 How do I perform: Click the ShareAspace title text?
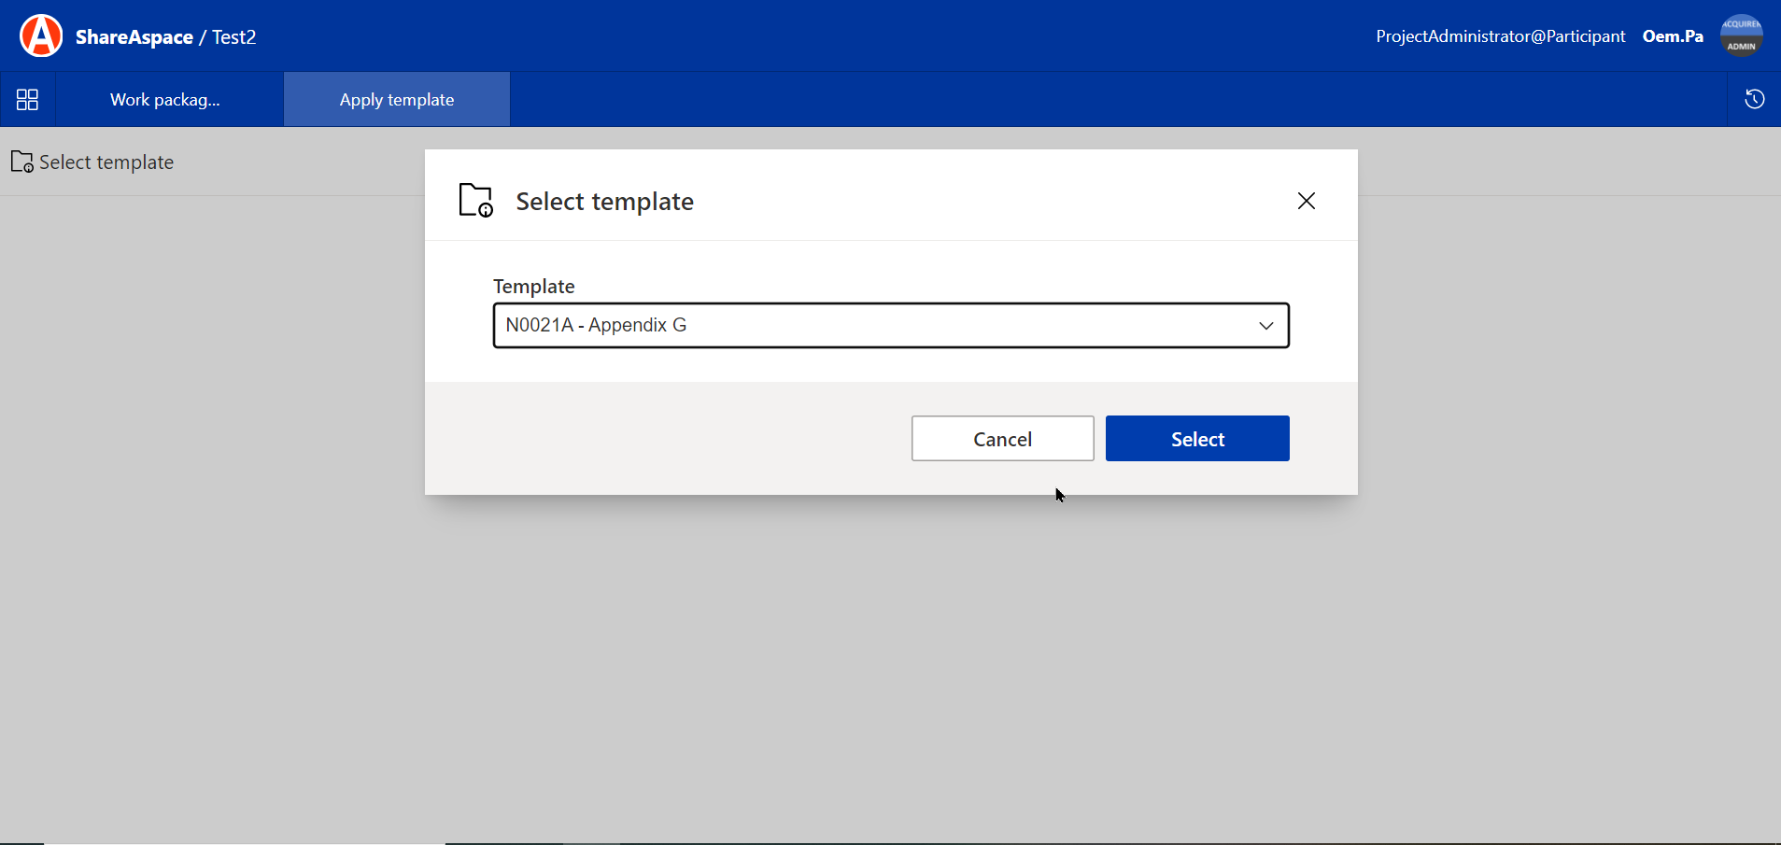pos(134,37)
